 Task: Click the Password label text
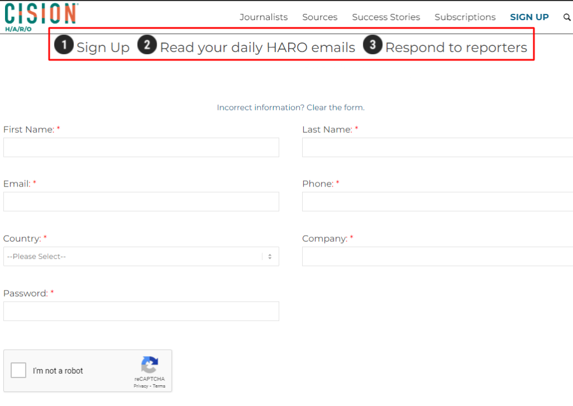[26, 293]
